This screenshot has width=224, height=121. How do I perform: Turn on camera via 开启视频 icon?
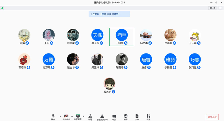[66, 117]
